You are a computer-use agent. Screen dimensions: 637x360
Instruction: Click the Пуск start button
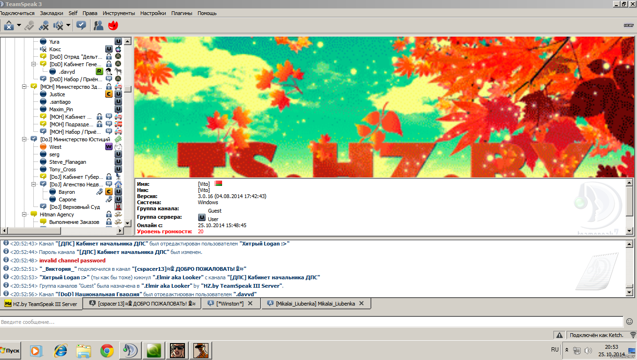[10, 351]
